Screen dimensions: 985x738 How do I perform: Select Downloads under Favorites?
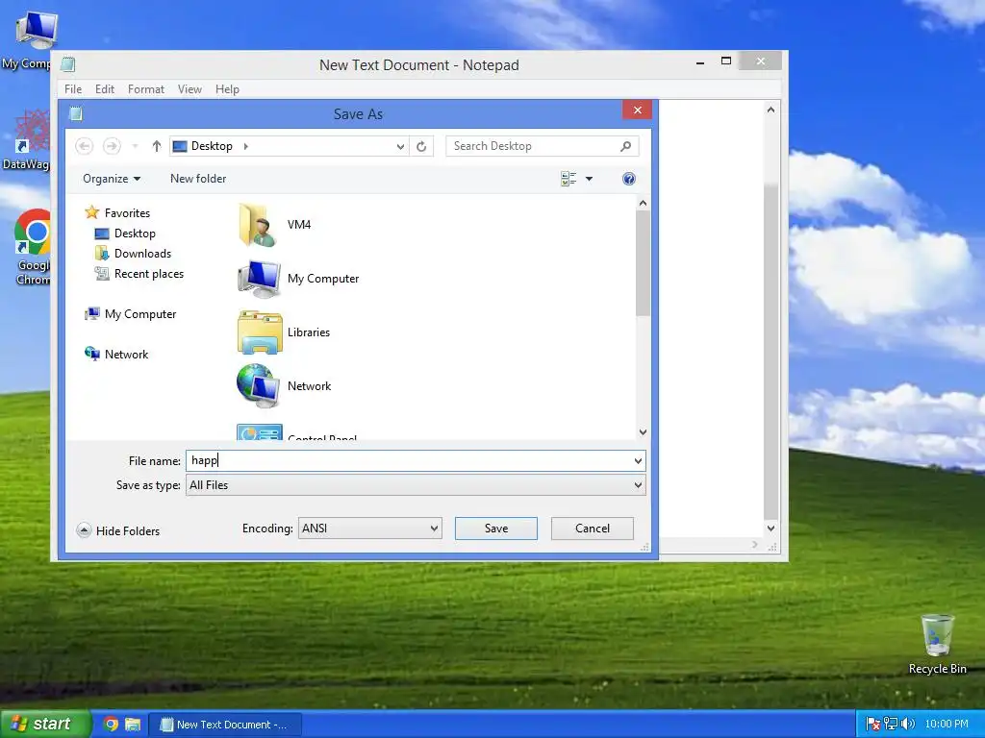click(x=133, y=254)
